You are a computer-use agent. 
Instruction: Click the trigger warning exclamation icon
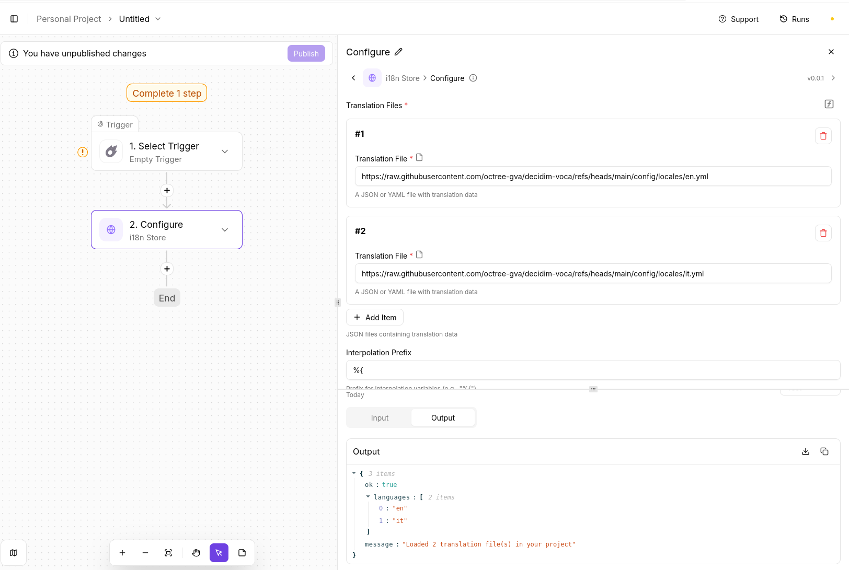pos(83,152)
